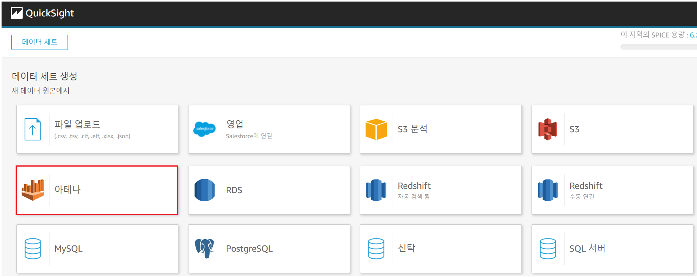This screenshot has height=277, width=697.
Task: Select the SQL 서버 source label
Action: tap(587, 249)
